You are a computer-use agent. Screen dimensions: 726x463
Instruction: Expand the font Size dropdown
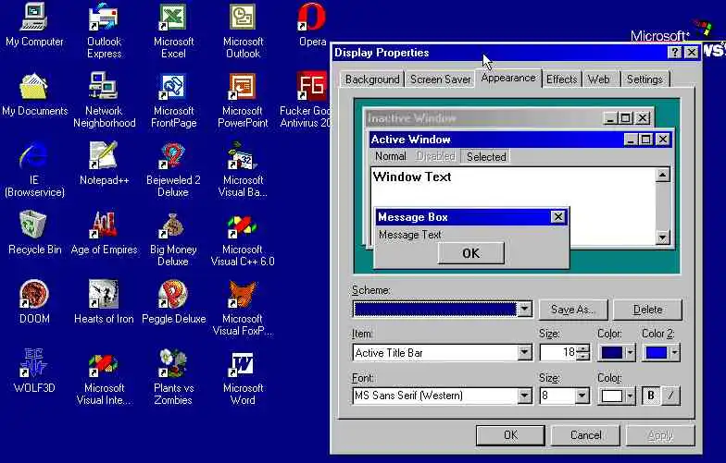pyautogui.click(x=582, y=396)
